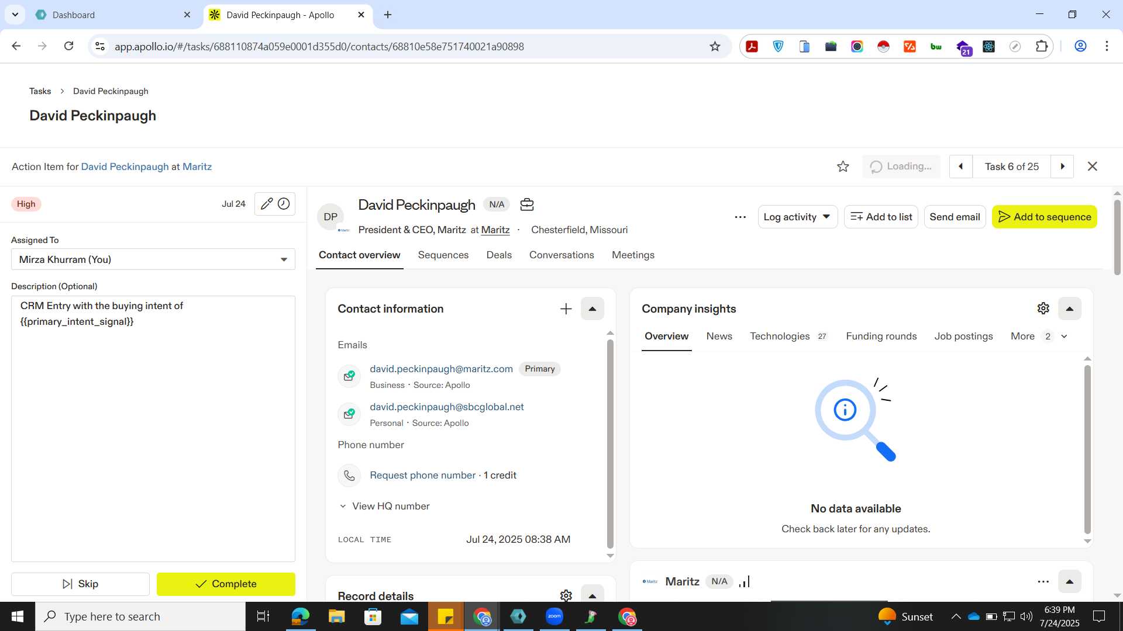The height and width of the screenshot is (631, 1123).
Task: Go to previous task arrow
Action: point(960,167)
